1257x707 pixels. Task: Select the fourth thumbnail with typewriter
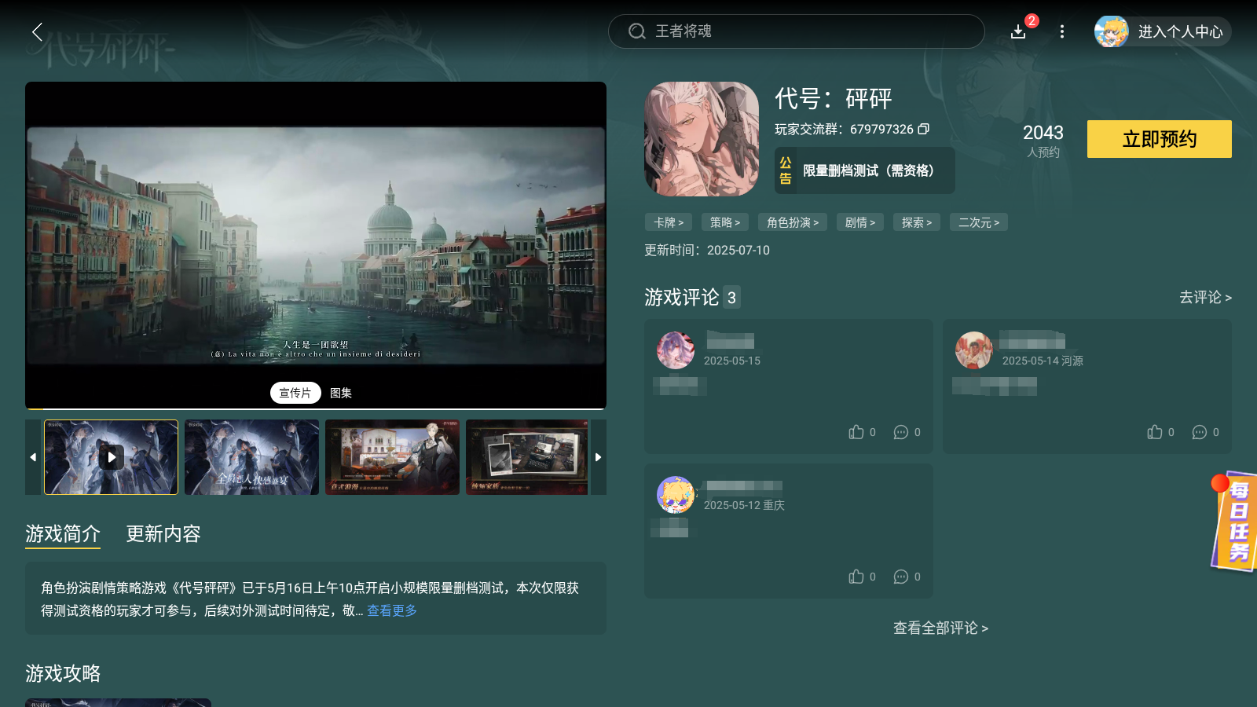[527, 457]
